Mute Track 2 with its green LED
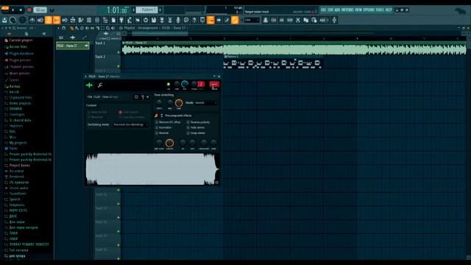This screenshot has height=265, width=471. tap(118, 66)
